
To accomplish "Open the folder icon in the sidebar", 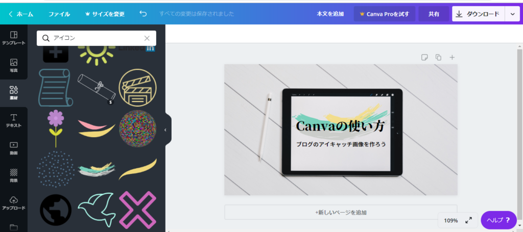I will tap(14, 227).
